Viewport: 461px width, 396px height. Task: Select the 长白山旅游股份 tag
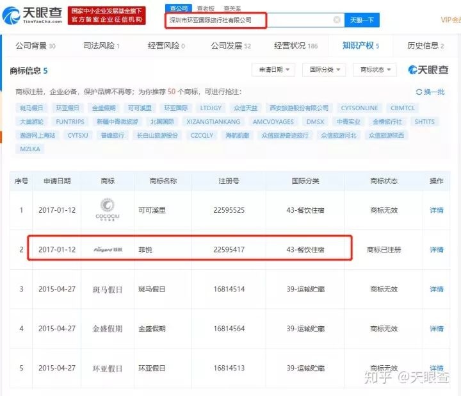[158, 135]
